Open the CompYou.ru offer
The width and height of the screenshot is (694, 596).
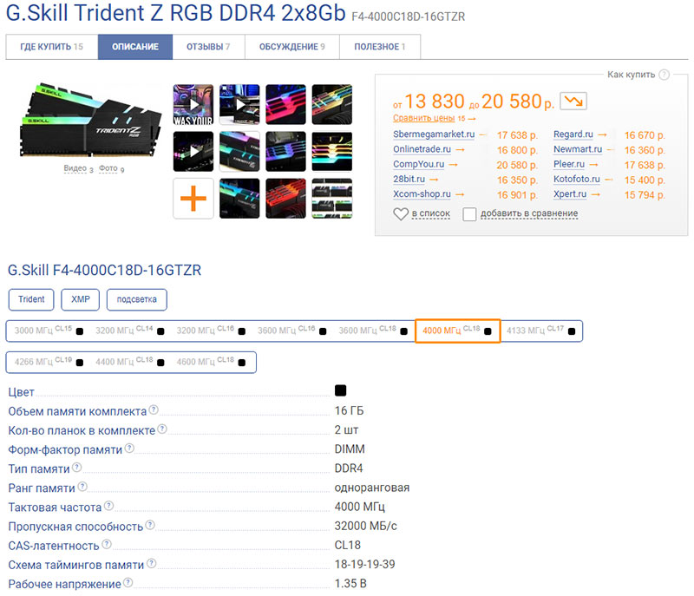[419, 164]
